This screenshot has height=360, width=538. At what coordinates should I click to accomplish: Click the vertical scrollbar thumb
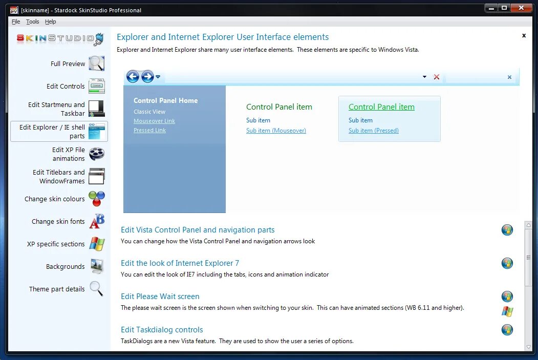528,258
